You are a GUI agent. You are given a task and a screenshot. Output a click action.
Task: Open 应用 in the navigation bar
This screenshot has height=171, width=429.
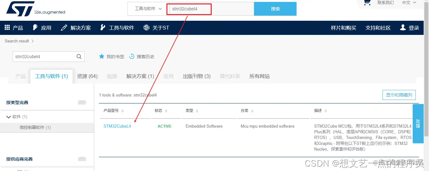click(x=46, y=28)
